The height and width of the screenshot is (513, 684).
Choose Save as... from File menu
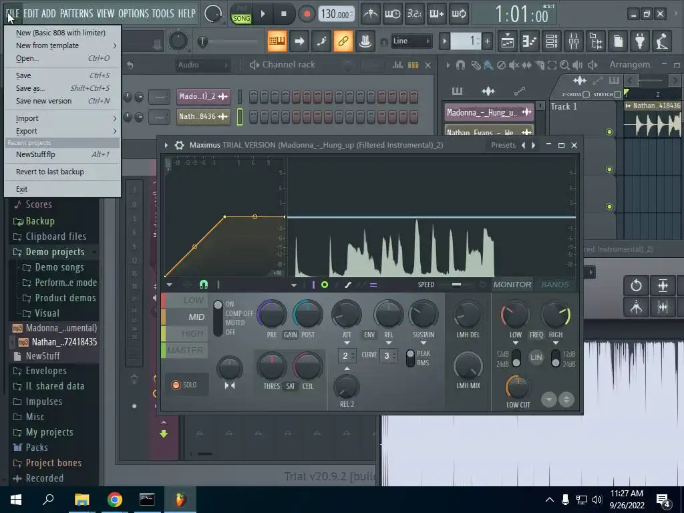[62, 88]
